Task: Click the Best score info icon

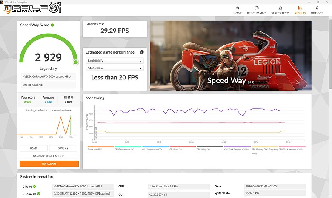Action: coord(72,97)
